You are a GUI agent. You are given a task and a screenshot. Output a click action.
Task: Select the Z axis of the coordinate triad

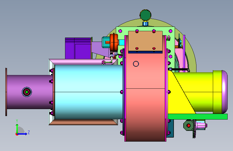(x=22, y=134)
